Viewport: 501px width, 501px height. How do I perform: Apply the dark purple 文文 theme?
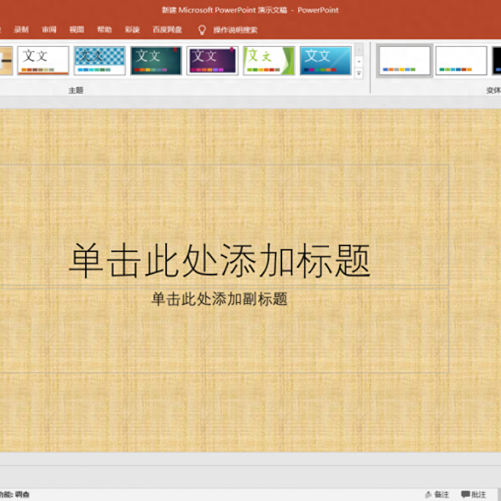[212, 60]
